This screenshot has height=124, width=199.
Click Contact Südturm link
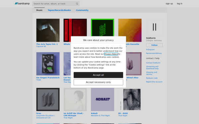point(153,63)
